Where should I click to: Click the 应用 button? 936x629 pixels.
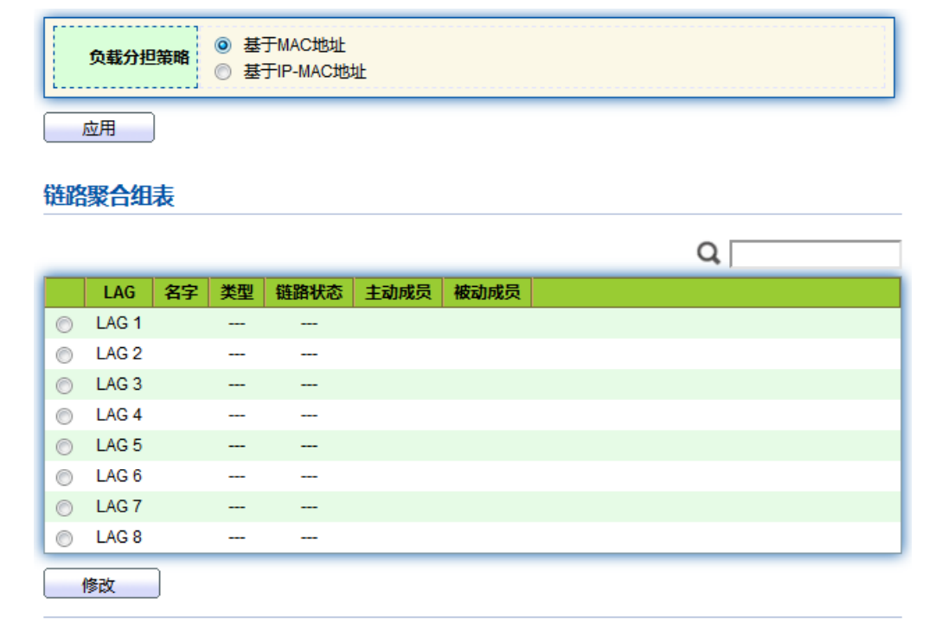(x=99, y=128)
